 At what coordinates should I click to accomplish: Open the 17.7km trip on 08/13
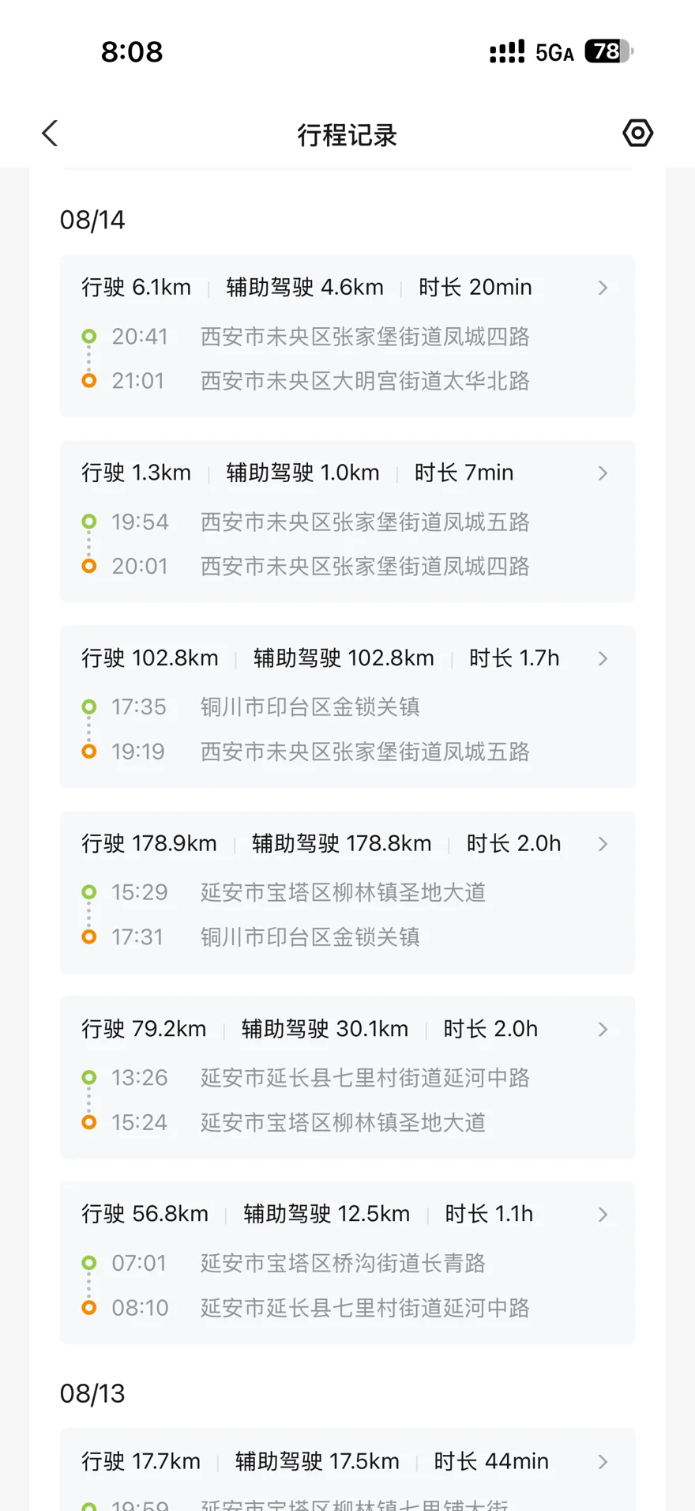click(x=347, y=1470)
